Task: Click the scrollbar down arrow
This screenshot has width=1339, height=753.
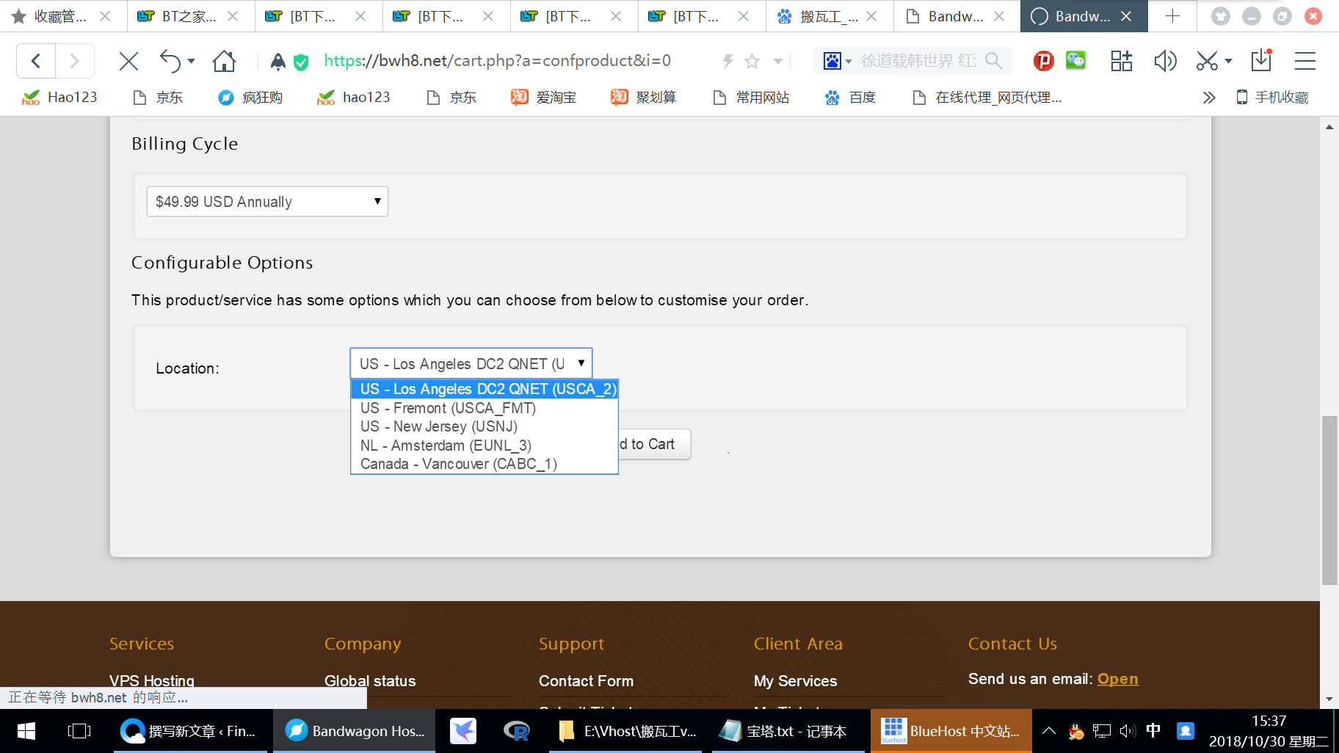Action: tap(1329, 699)
